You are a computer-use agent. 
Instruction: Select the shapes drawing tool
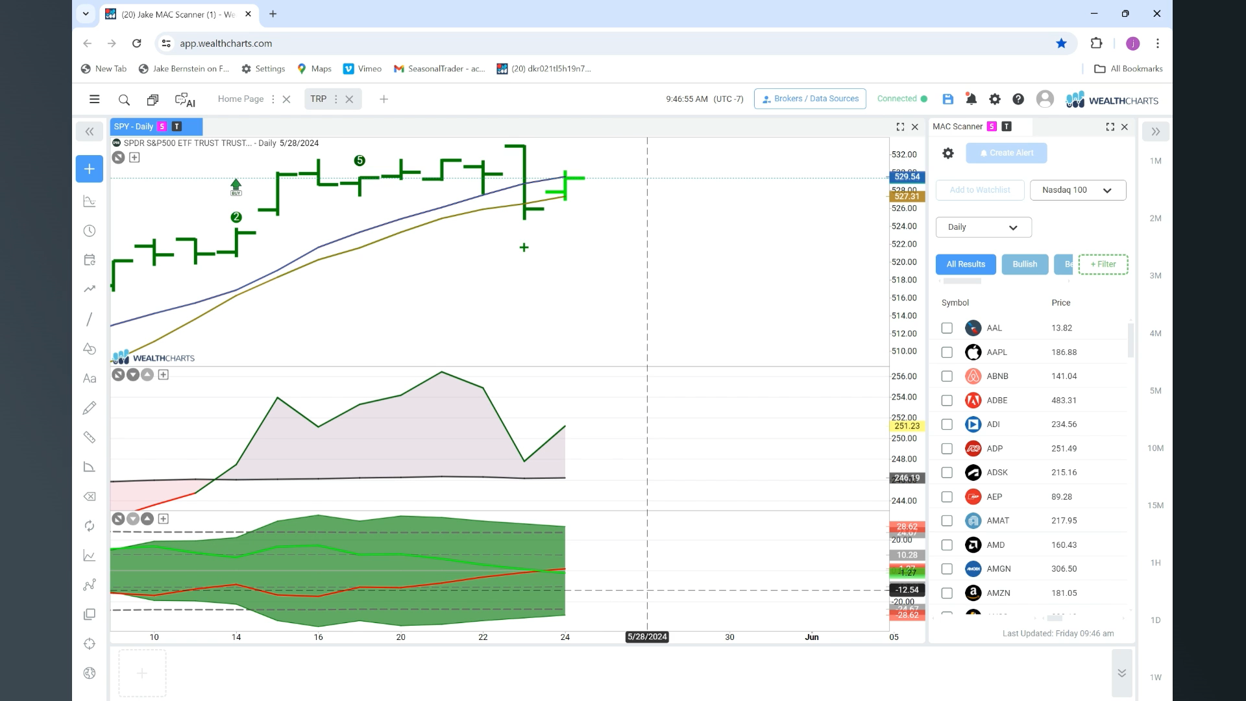pos(90,349)
